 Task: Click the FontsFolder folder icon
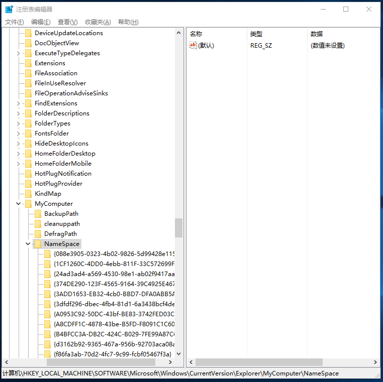tap(28, 133)
